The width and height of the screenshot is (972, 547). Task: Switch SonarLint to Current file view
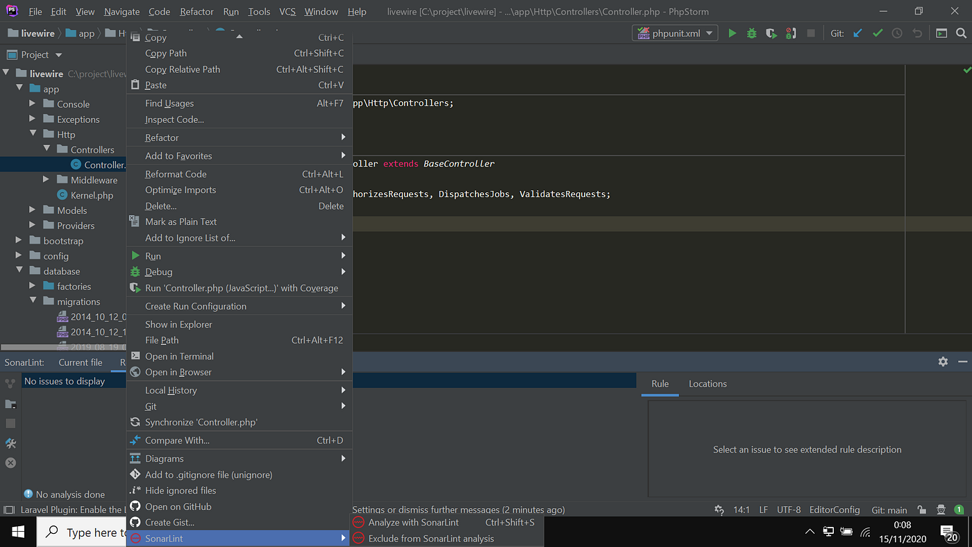click(x=80, y=362)
